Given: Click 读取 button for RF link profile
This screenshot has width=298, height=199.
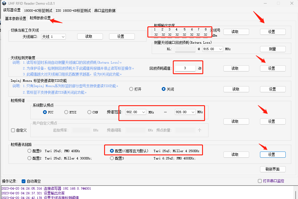Looking at the screenshot, I should 236,155.
